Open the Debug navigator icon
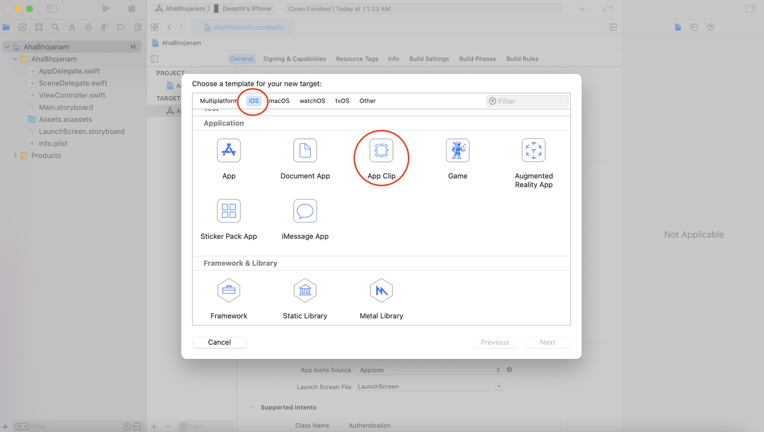 coord(105,27)
